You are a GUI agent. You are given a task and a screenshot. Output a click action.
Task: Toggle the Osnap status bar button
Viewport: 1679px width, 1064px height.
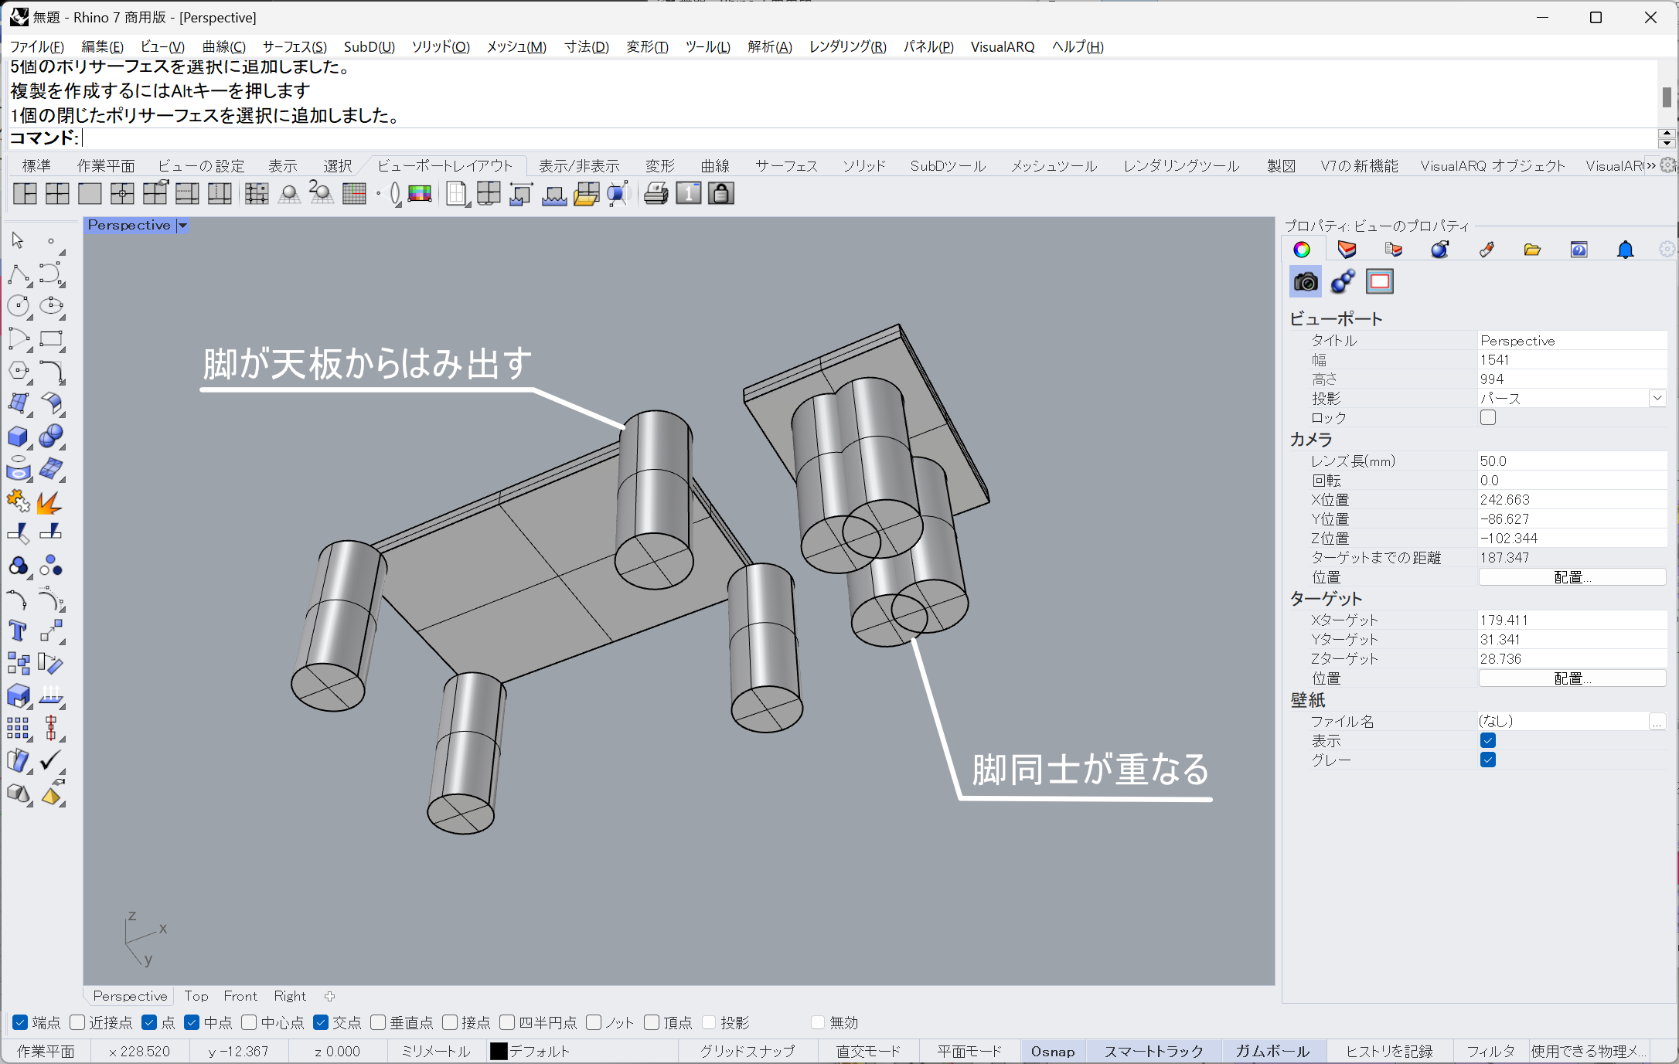tap(1052, 1051)
